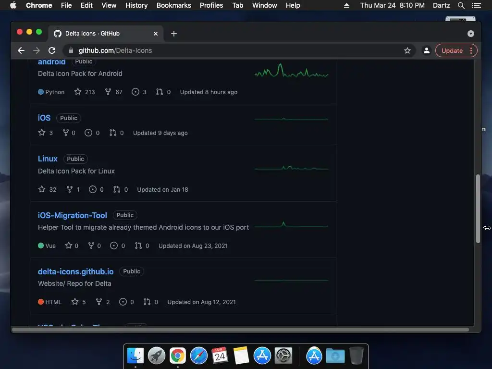Open the iOS-Migration-Tool repository
The height and width of the screenshot is (369, 492).
(73, 215)
